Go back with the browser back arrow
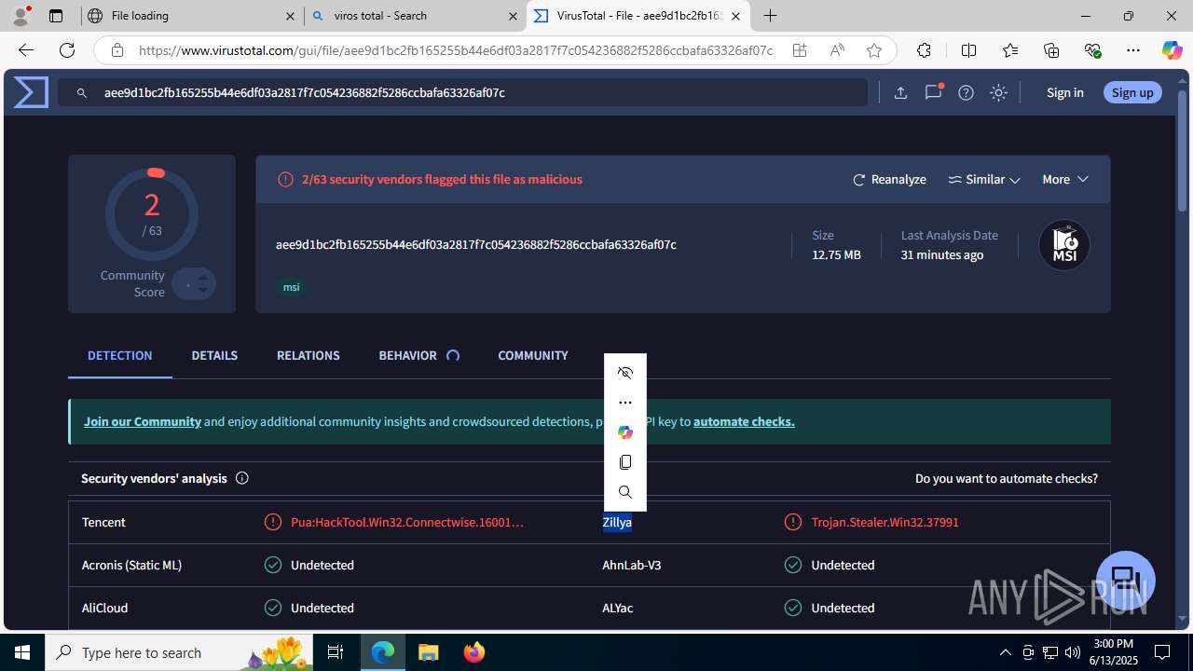This screenshot has height=671, width=1193. (26, 50)
